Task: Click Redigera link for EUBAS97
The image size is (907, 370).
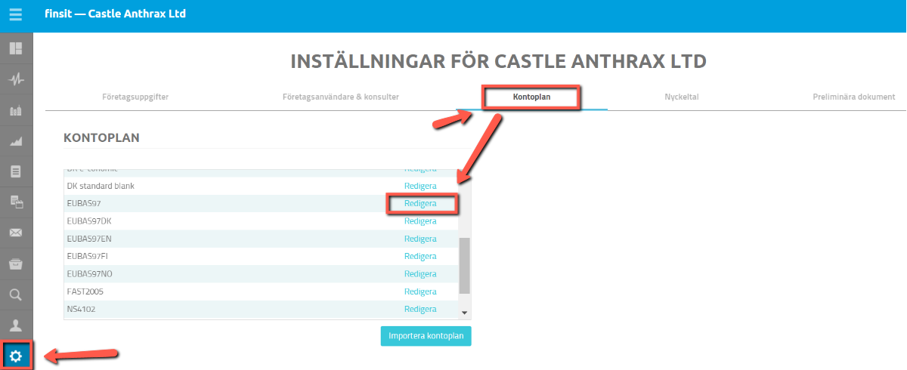Action: pyautogui.click(x=420, y=204)
